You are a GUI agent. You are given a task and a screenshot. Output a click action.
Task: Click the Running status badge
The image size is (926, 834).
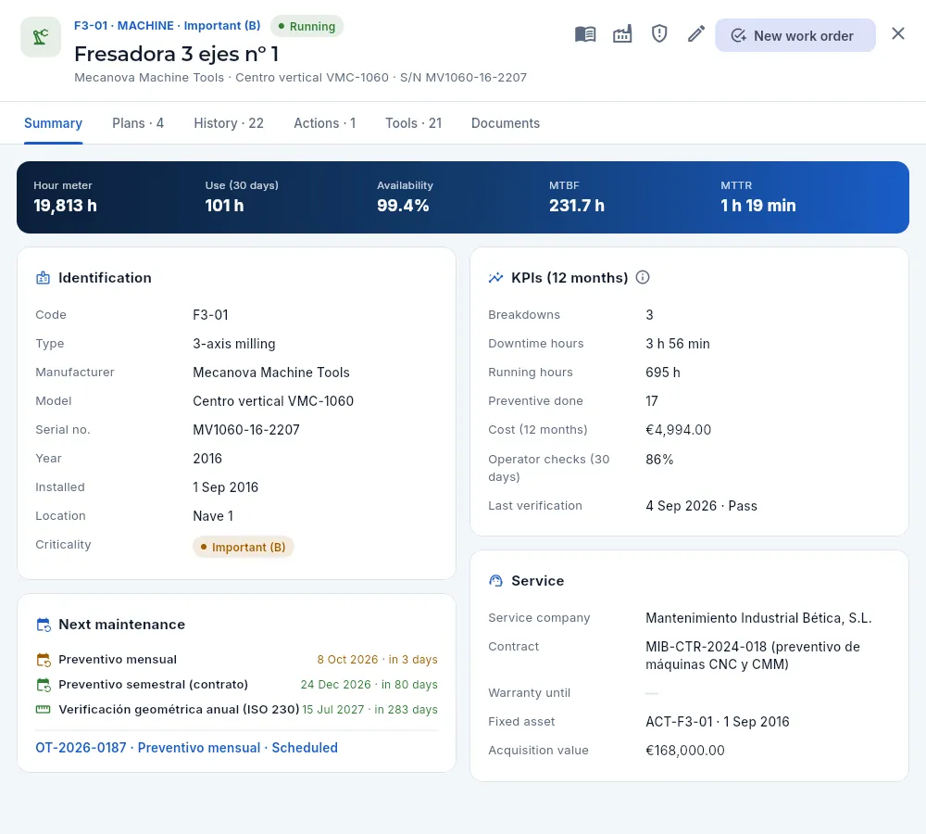pyautogui.click(x=307, y=27)
